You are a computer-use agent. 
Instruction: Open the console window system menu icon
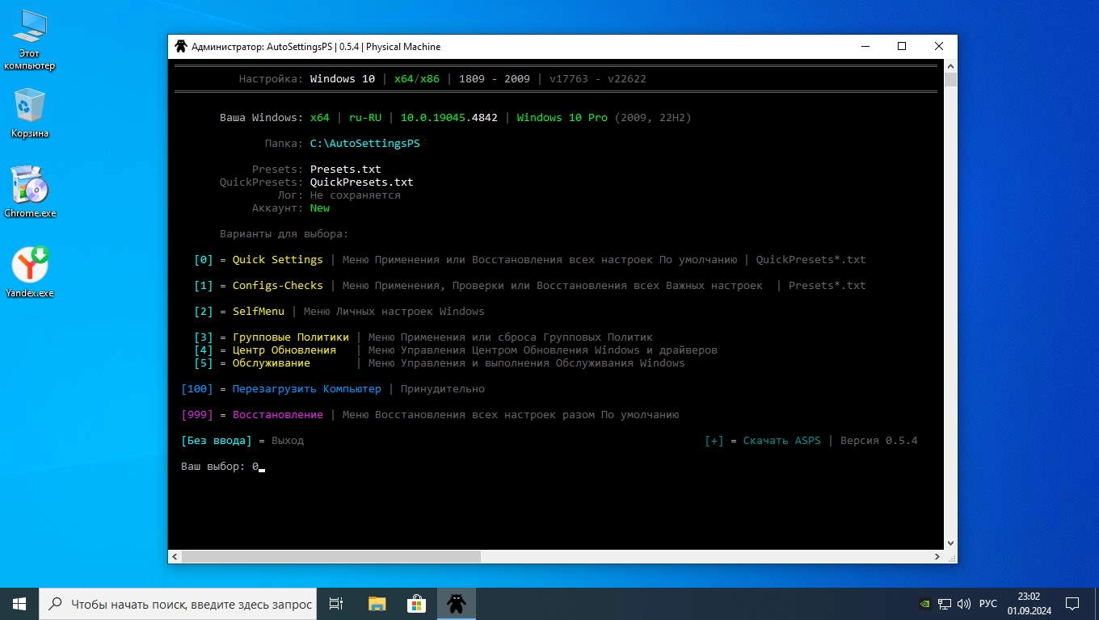tap(181, 47)
